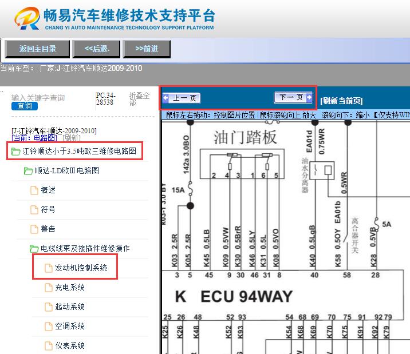Click the page icon beside 充电系统

tap(49, 288)
